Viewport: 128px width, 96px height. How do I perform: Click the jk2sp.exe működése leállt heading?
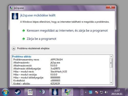[x=38, y=15]
